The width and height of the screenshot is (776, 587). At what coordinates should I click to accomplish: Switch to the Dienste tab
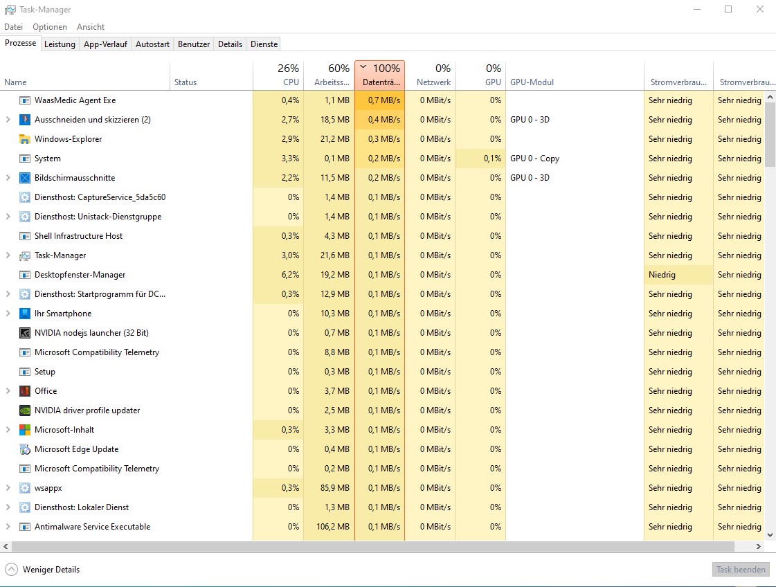click(264, 44)
